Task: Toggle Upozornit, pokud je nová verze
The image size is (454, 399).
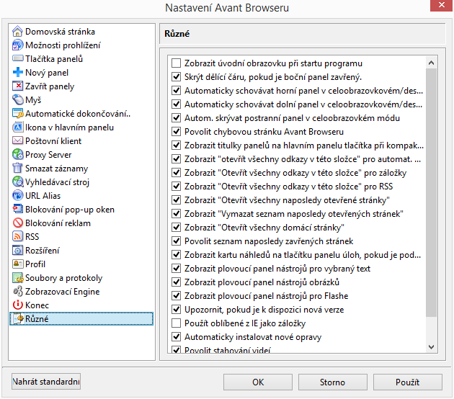Action: point(176,309)
